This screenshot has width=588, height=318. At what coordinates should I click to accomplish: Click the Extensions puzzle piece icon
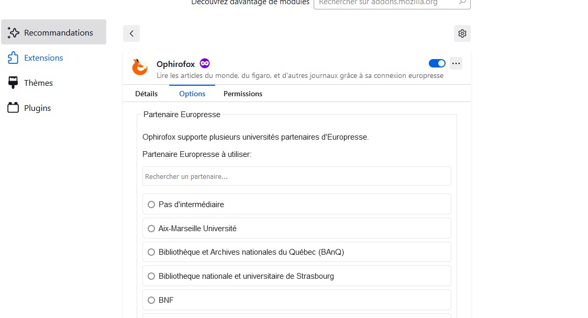pos(13,58)
